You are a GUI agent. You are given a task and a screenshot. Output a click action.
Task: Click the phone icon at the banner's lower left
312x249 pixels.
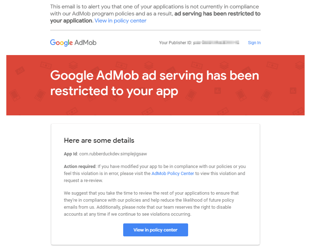(x=15, y=95)
